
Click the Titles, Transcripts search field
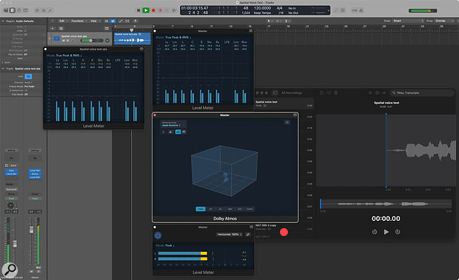click(x=423, y=93)
